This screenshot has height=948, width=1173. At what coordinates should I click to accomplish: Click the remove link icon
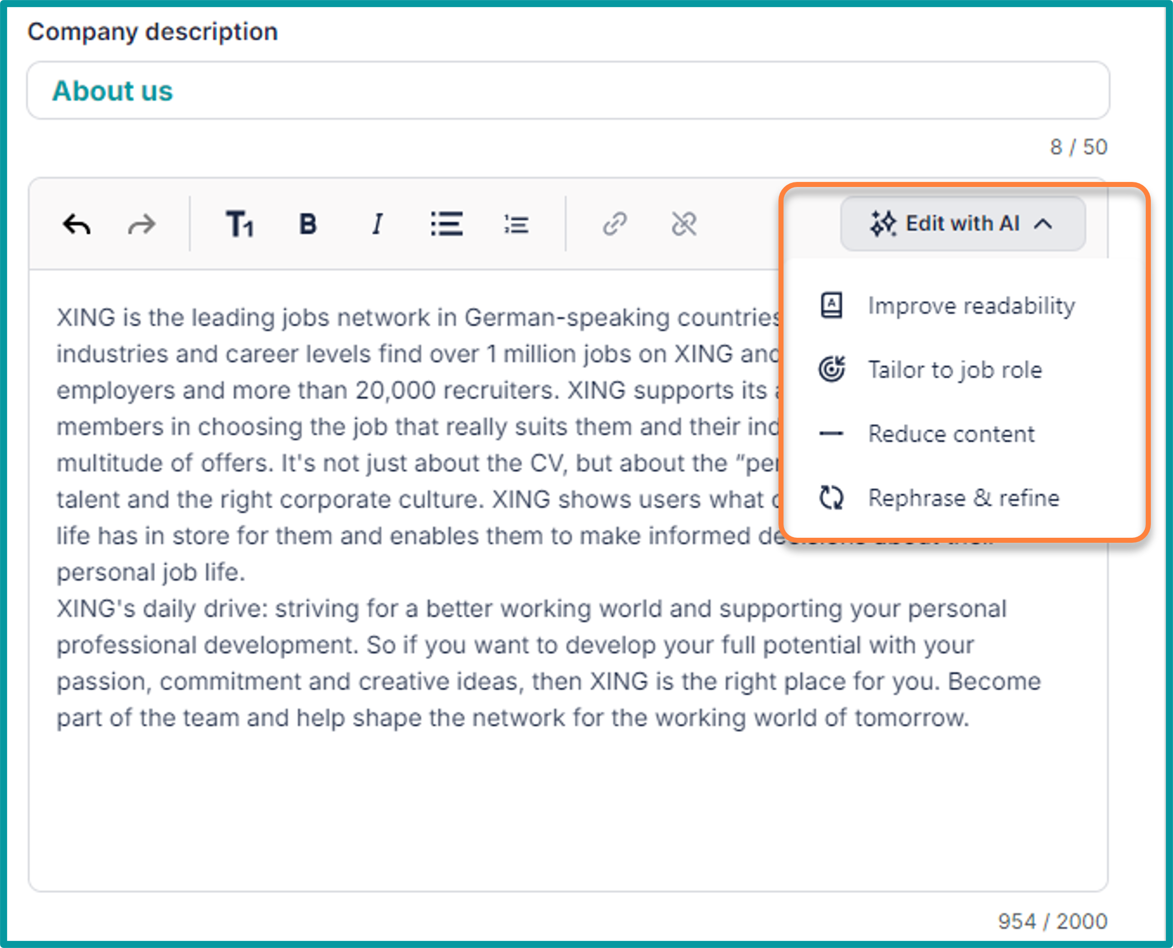tap(684, 224)
